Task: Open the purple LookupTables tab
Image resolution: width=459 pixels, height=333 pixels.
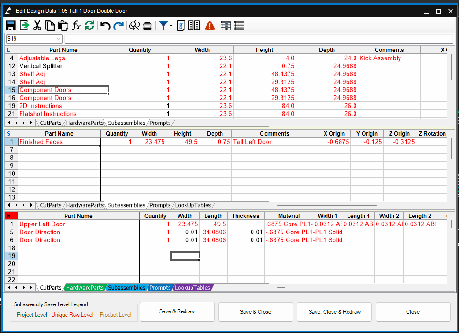Action: [192, 288]
